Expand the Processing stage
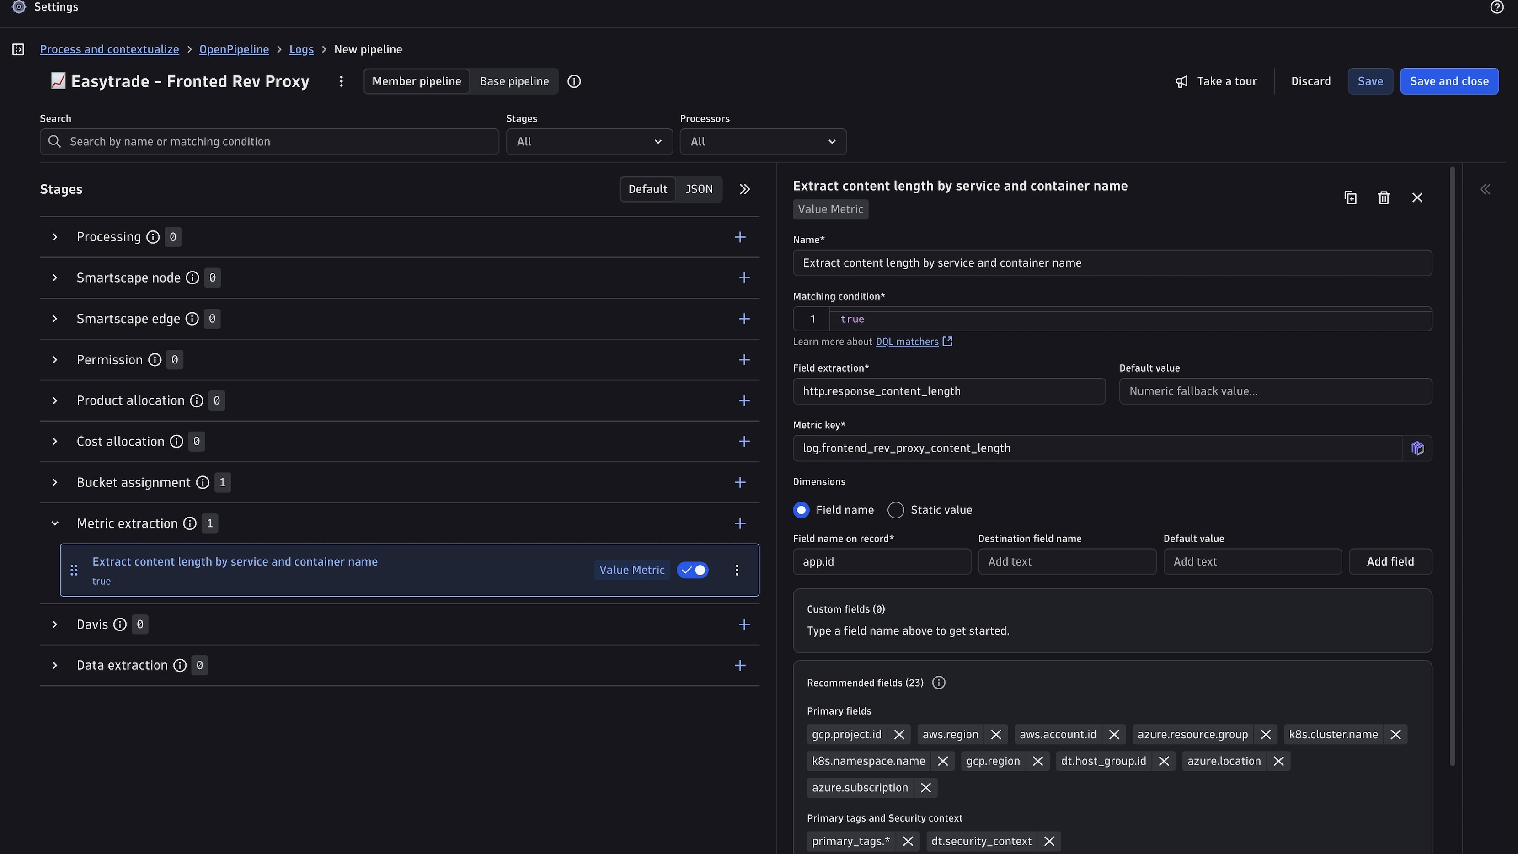 point(55,237)
